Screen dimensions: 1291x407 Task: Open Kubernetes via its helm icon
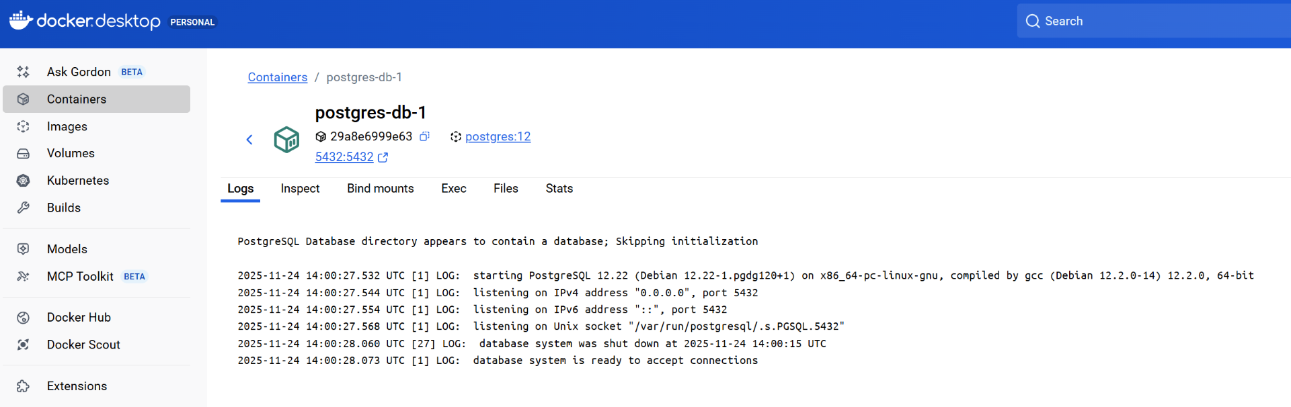click(x=23, y=181)
